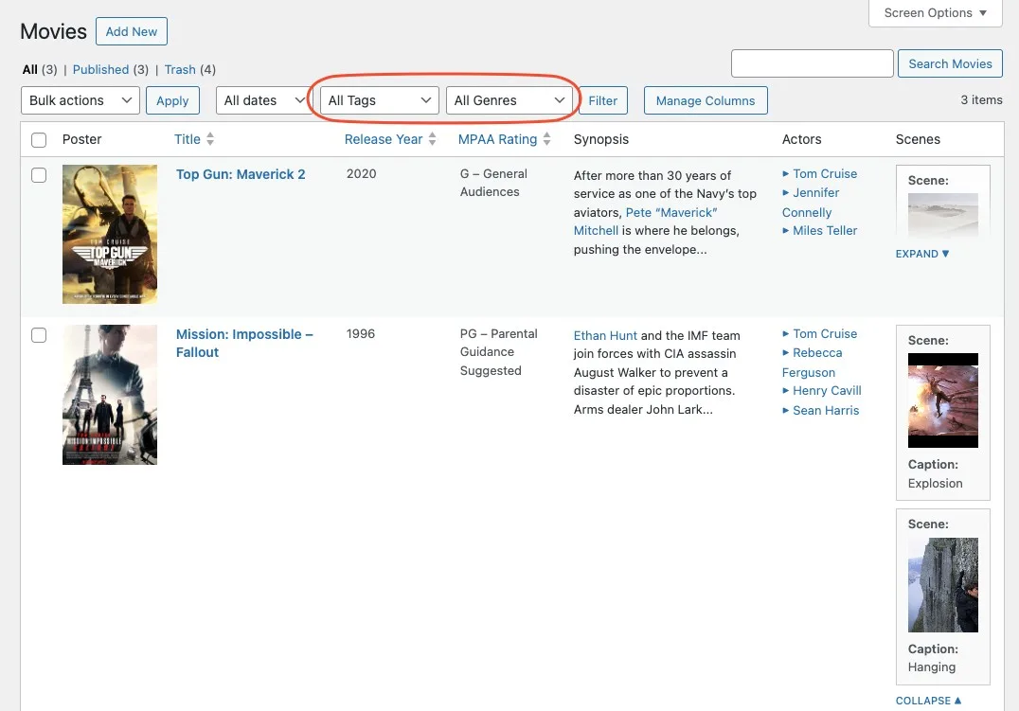Image resolution: width=1019 pixels, height=711 pixels.
Task: Click the search movies text field
Action: [813, 63]
